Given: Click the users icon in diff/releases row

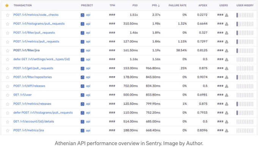Looking at the screenshot, I should 227,86.
